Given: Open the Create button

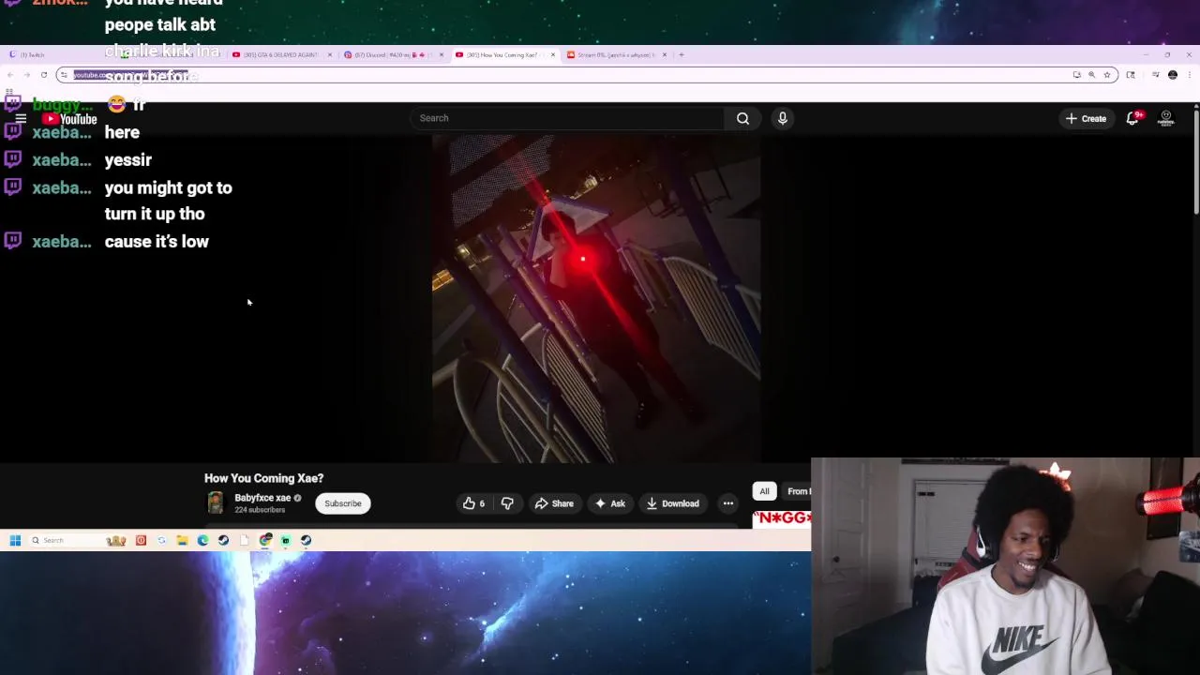Looking at the screenshot, I should coord(1086,118).
